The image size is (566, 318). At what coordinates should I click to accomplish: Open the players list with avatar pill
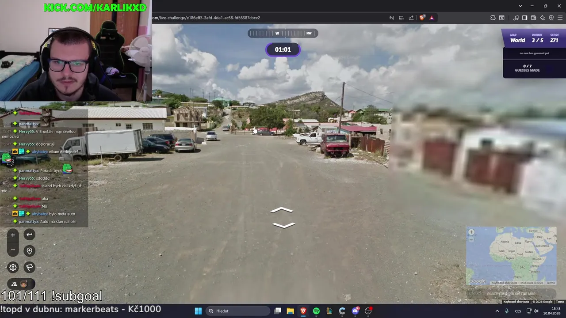point(21,284)
